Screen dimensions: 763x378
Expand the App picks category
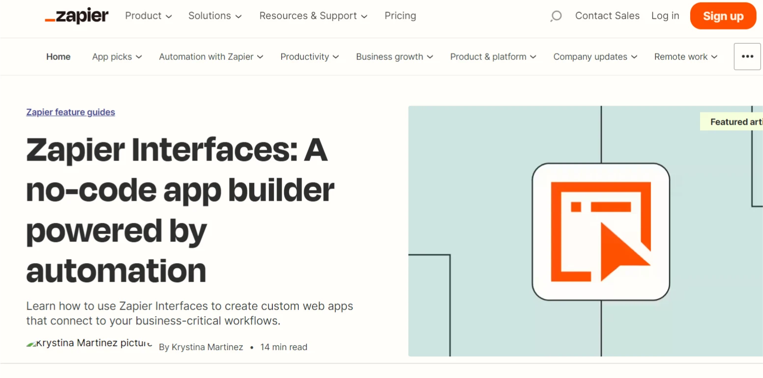pyautogui.click(x=117, y=56)
